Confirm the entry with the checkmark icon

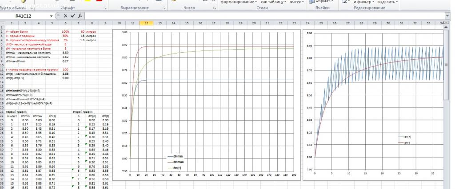[x=73, y=16]
